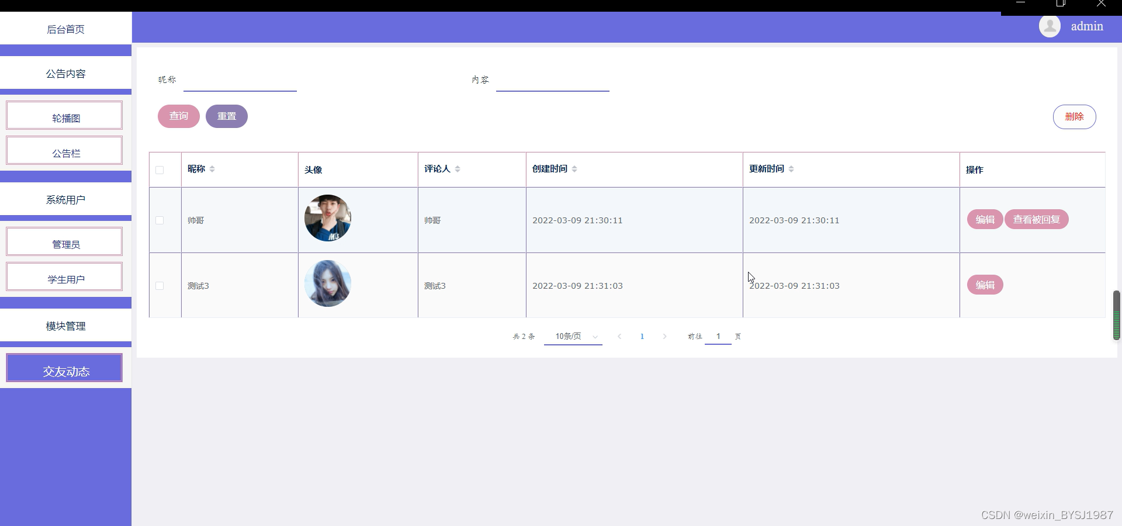Viewport: 1122px width, 526px height.
Task: Expand 公告内容 sidebar section
Action: (65, 73)
